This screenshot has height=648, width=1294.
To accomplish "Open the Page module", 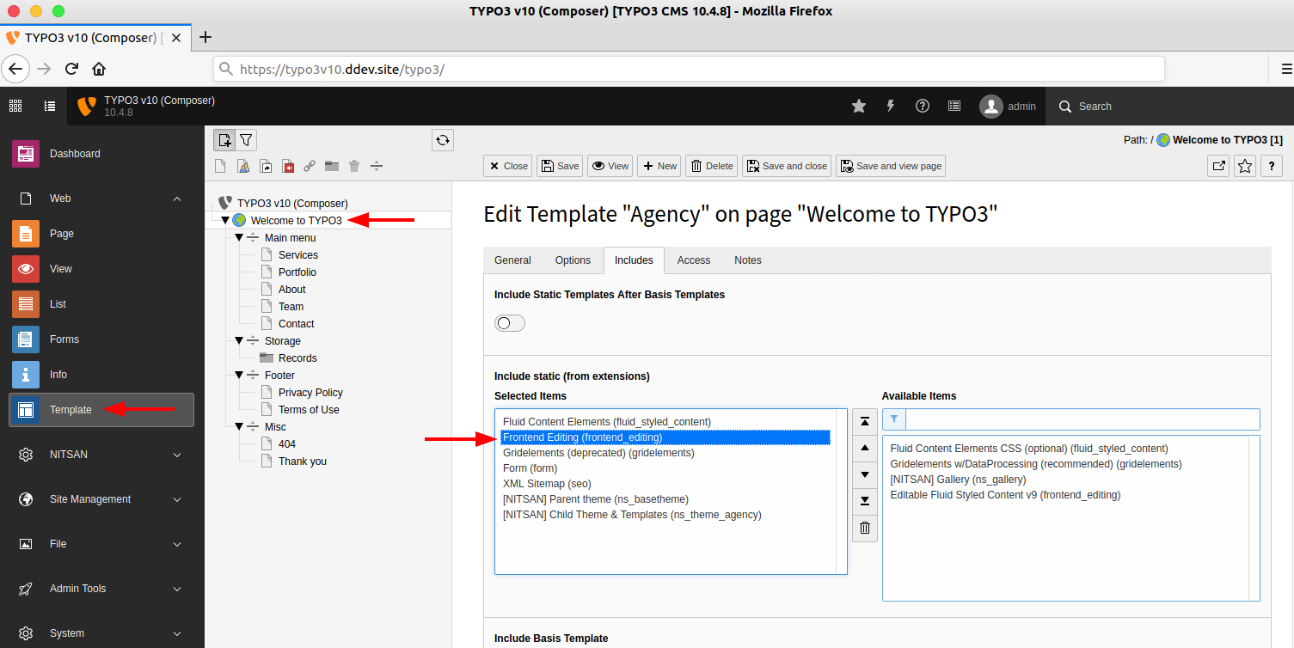I will 26,234.
